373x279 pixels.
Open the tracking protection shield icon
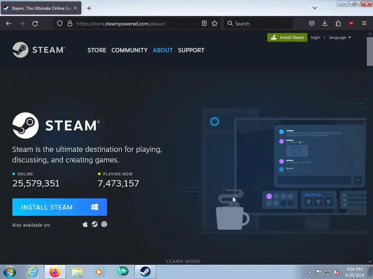[x=60, y=24]
